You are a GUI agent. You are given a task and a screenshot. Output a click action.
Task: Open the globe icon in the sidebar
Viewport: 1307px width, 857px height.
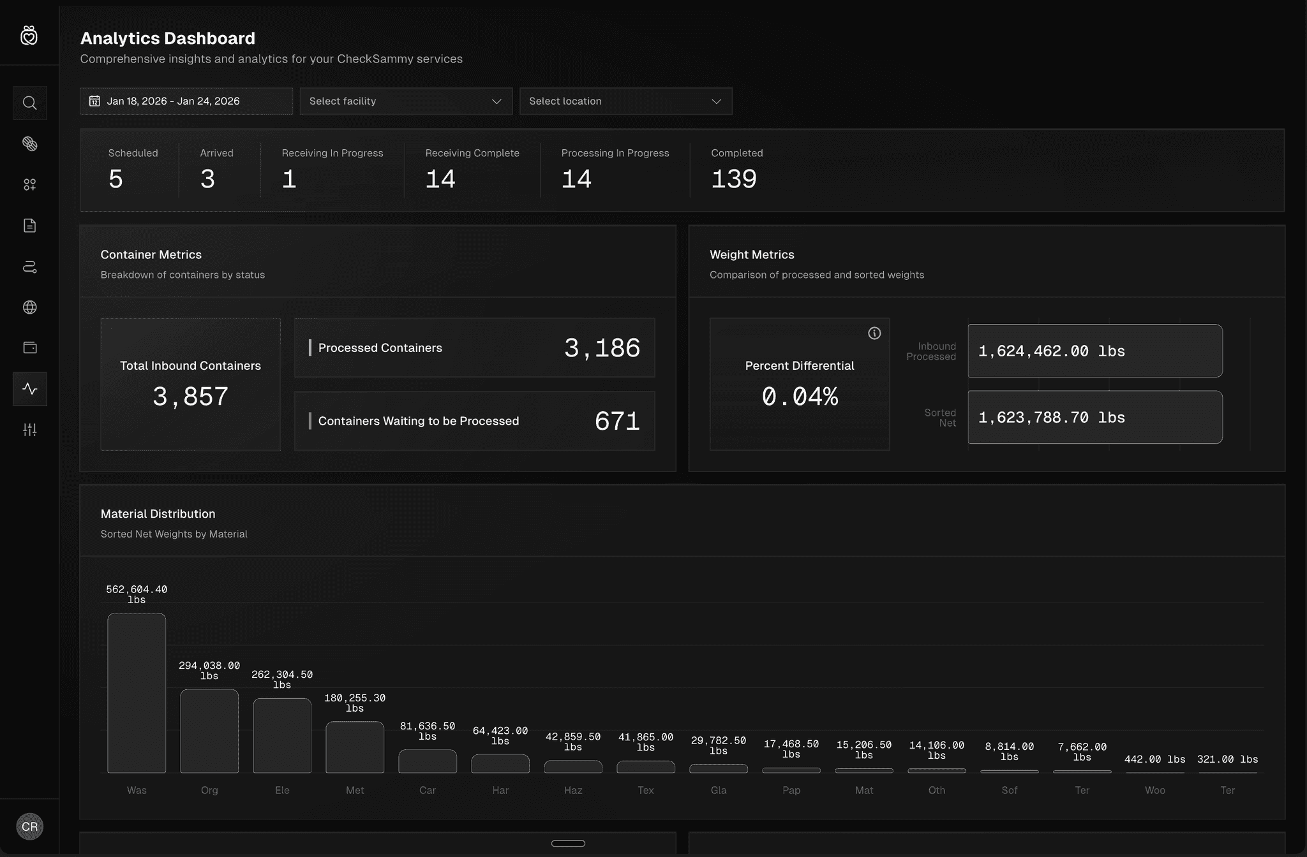tap(29, 307)
